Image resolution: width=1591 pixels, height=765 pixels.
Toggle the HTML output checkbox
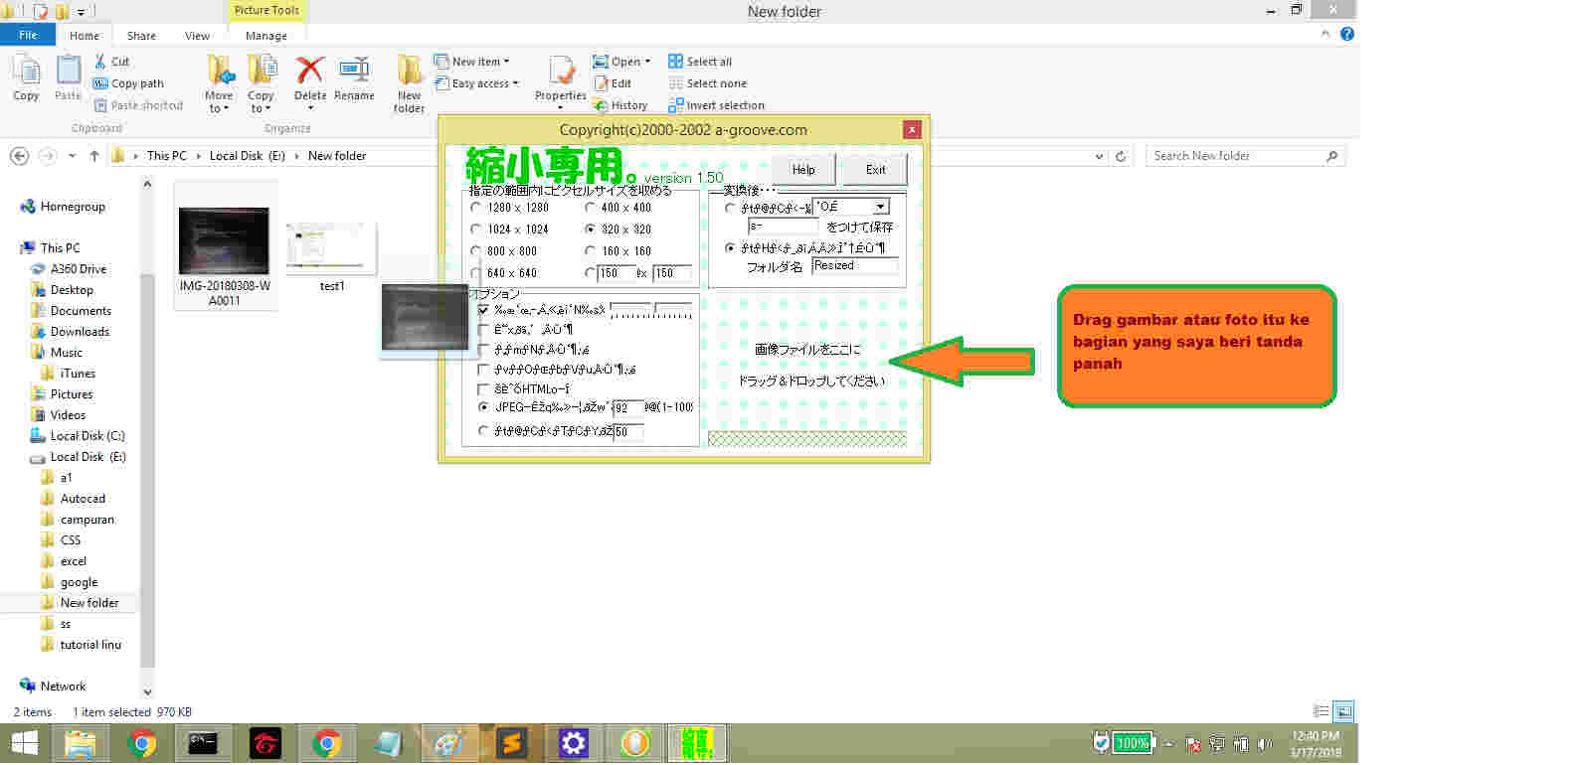[484, 389]
